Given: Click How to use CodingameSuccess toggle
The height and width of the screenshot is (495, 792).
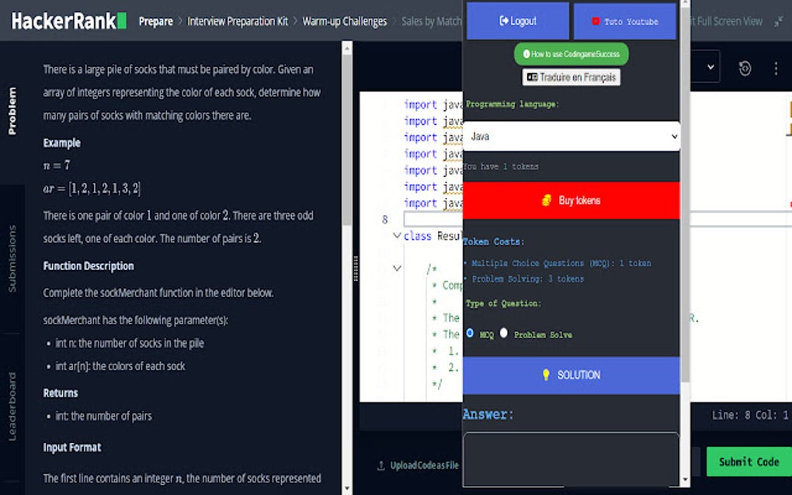Looking at the screenshot, I should (x=571, y=54).
